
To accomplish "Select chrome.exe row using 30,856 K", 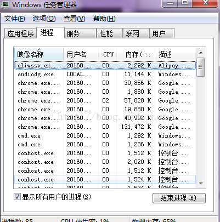I will point(105,83).
